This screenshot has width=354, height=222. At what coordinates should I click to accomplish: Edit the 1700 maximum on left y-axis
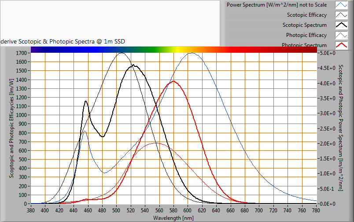coord(22,53)
